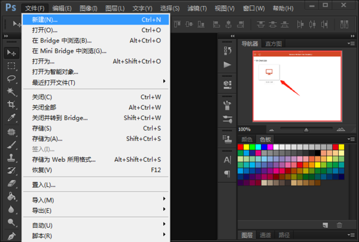Switch to the 直方图 tab

tap(273, 44)
